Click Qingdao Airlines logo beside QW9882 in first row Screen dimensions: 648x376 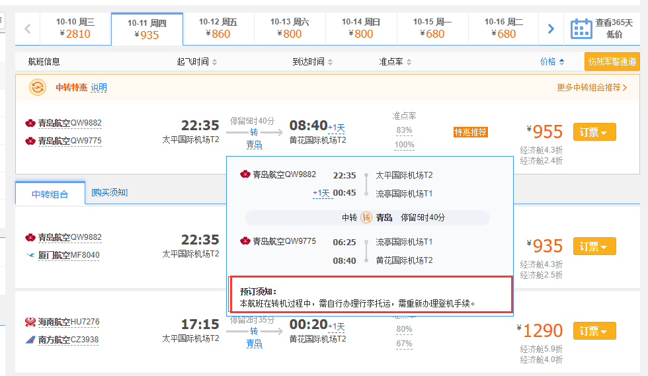30,123
